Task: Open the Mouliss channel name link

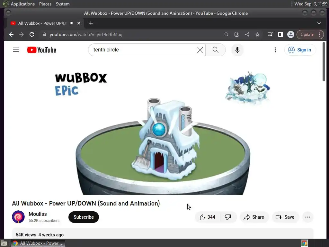Action: (x=38, y=214)
